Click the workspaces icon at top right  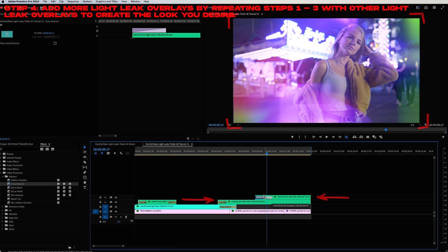418,7
